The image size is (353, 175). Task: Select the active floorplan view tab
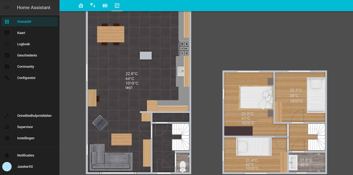click(x=117, y=5)
